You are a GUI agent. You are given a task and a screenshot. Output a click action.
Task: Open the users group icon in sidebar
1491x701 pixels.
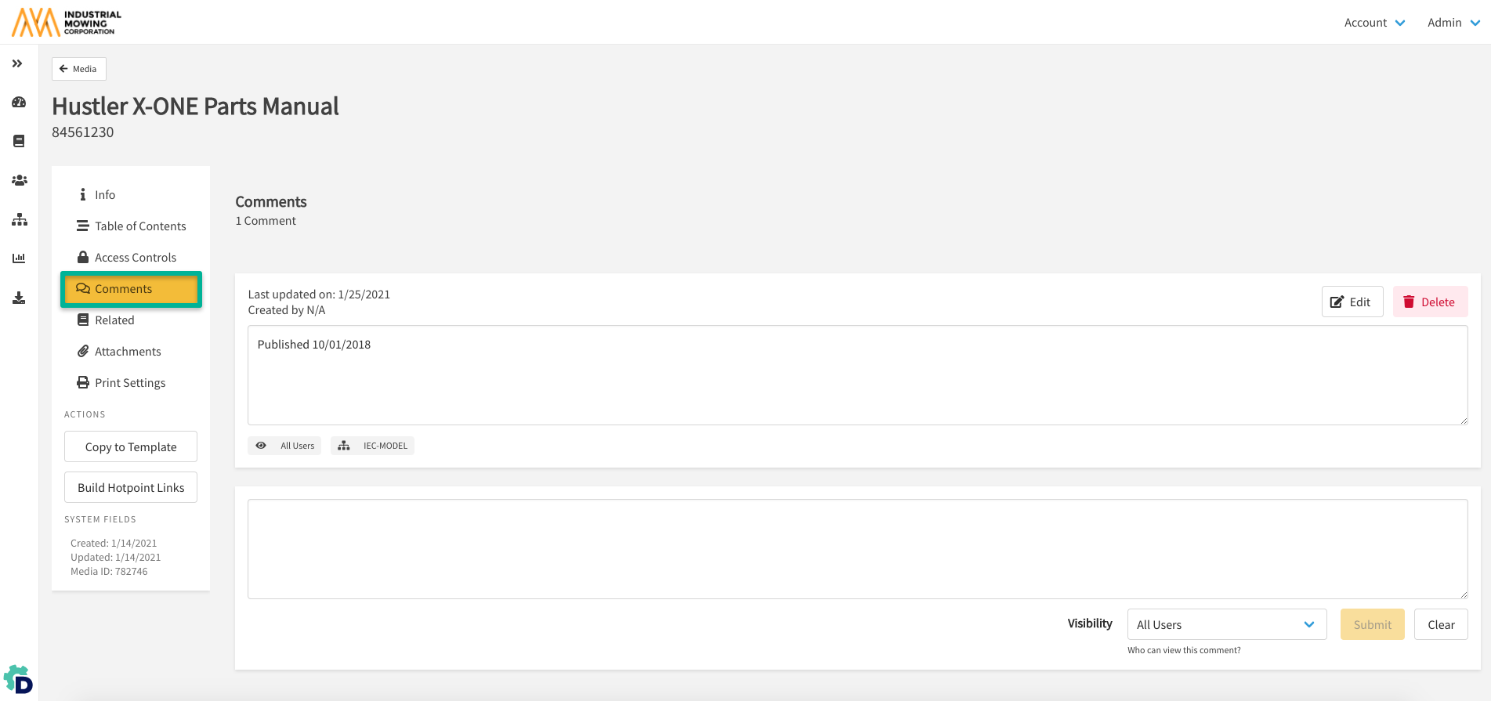click(x=19, y=180)
